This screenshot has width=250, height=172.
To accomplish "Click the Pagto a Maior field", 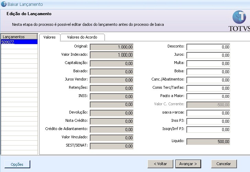I will [x=208, y=96].
